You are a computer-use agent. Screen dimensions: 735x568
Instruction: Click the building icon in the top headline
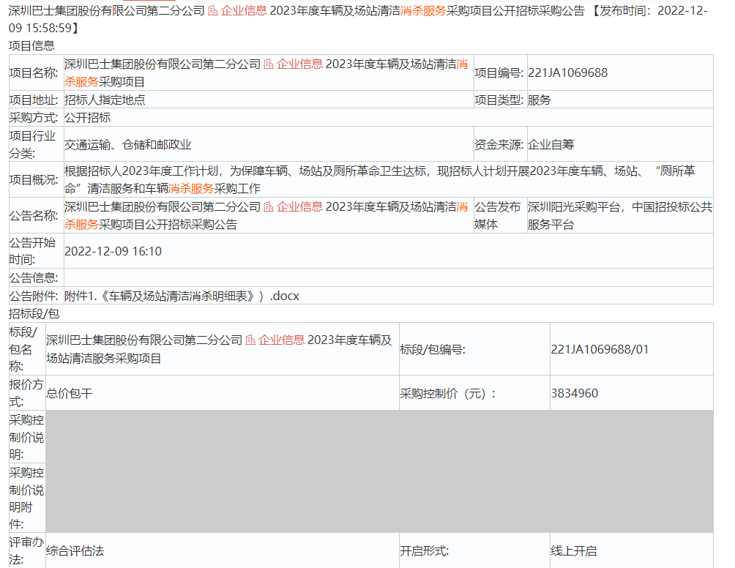tap(213, 10)
